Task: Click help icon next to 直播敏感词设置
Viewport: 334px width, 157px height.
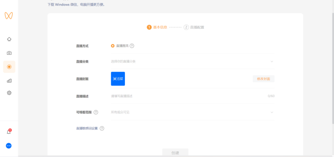Action: [102, 128]
